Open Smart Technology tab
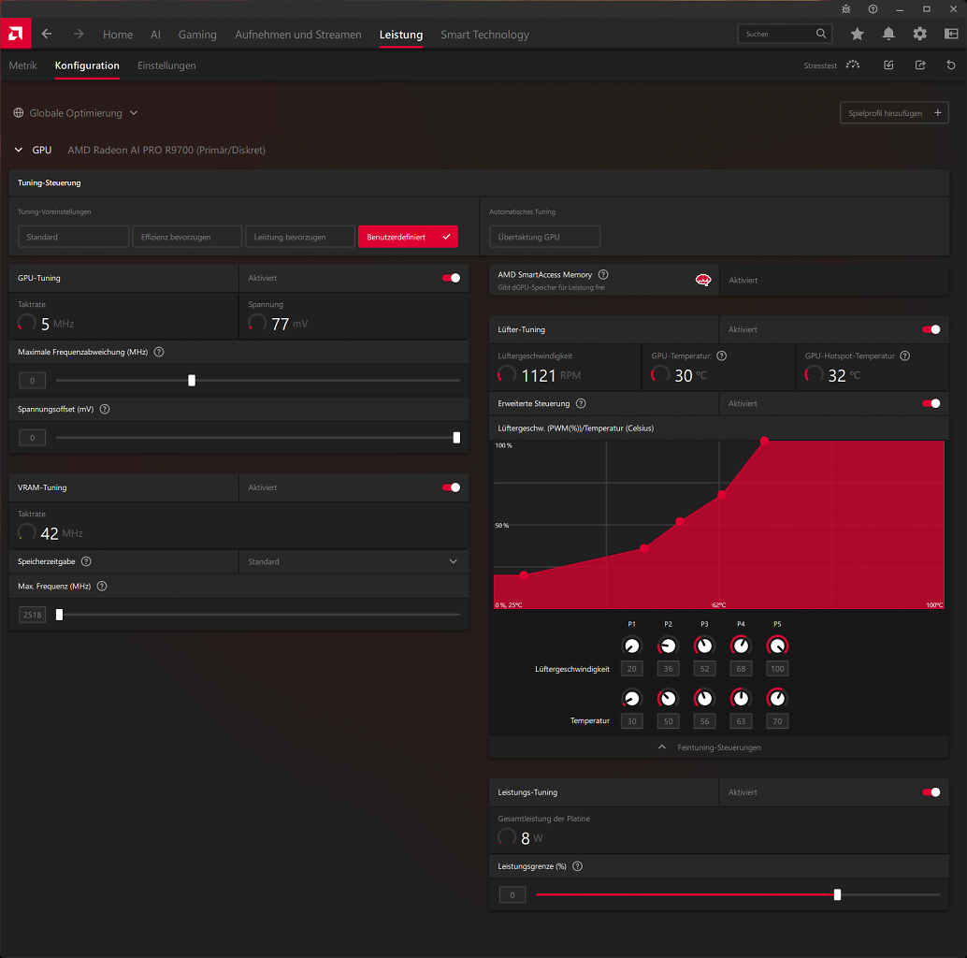Screen dimensions: 967x958 [484, 35]
